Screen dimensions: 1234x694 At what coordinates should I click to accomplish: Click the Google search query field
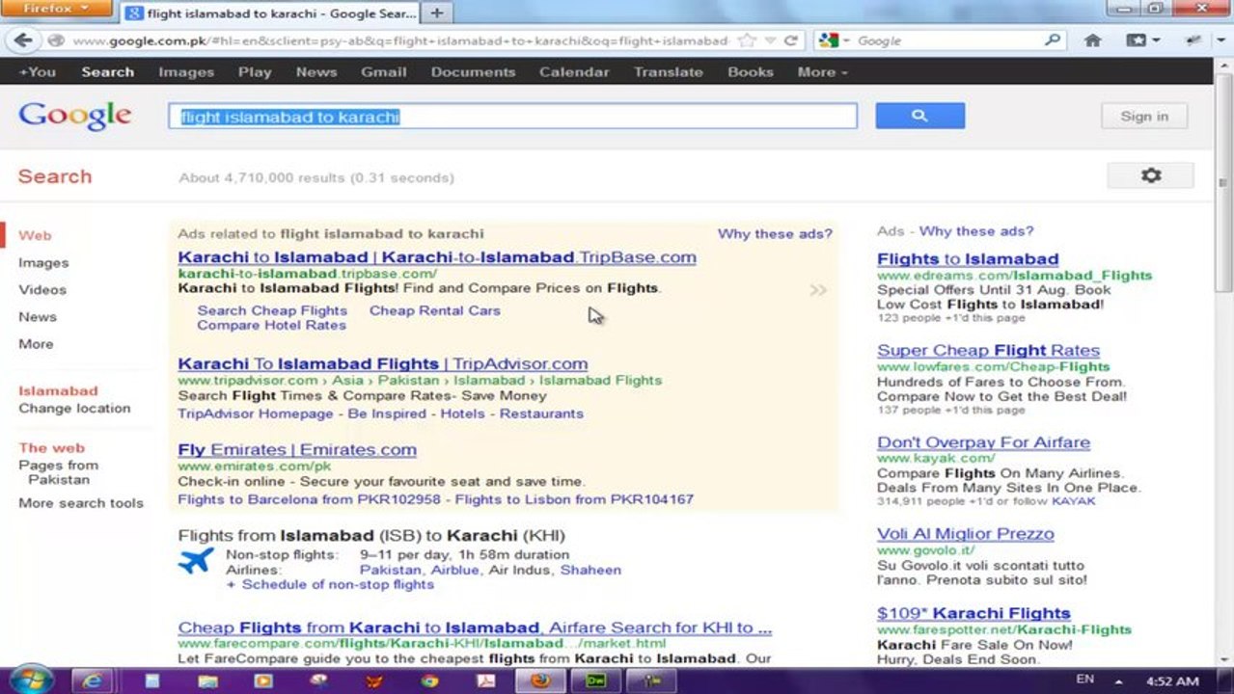[512, 117]
